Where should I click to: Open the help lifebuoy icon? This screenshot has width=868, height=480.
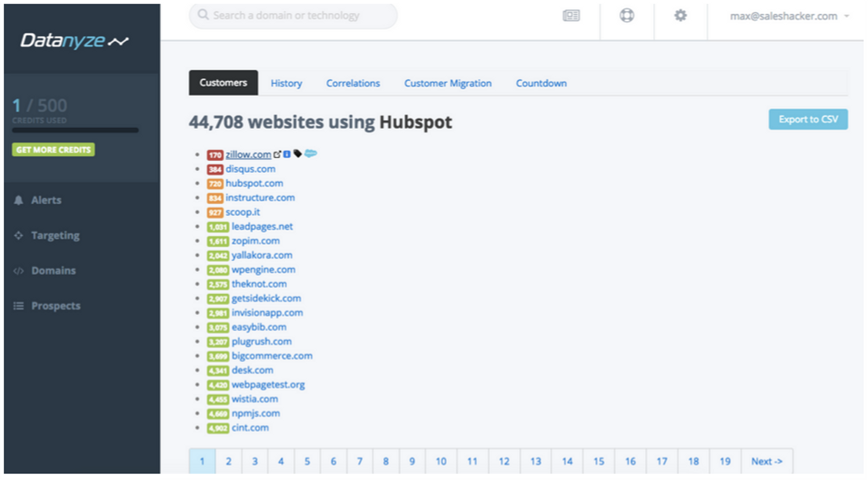point(627,16)
